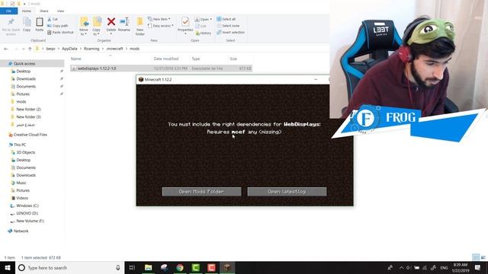488x274 pixels.
Task: Open File Explorer from taskbar
Action: [149, 268]
